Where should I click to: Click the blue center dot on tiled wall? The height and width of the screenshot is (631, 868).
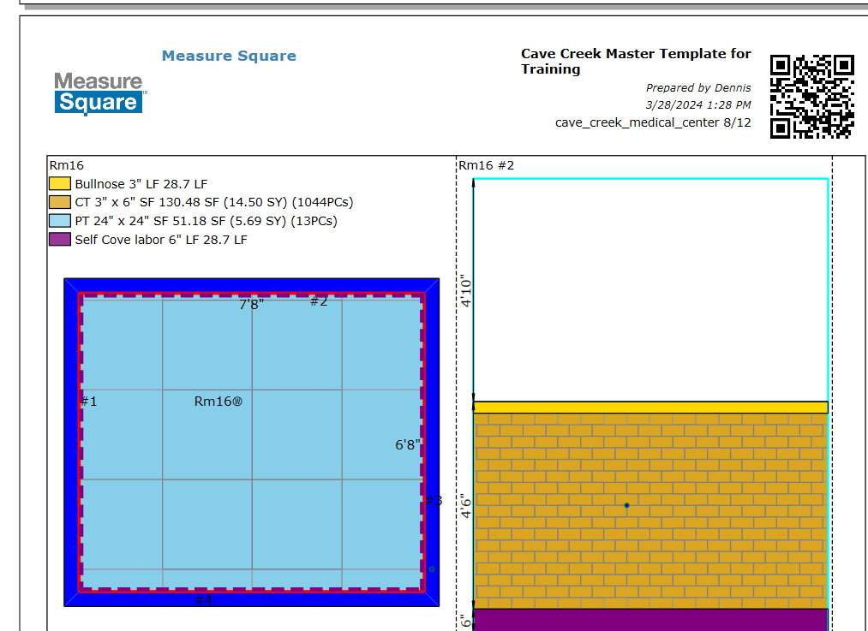click(x=626, y=505)
